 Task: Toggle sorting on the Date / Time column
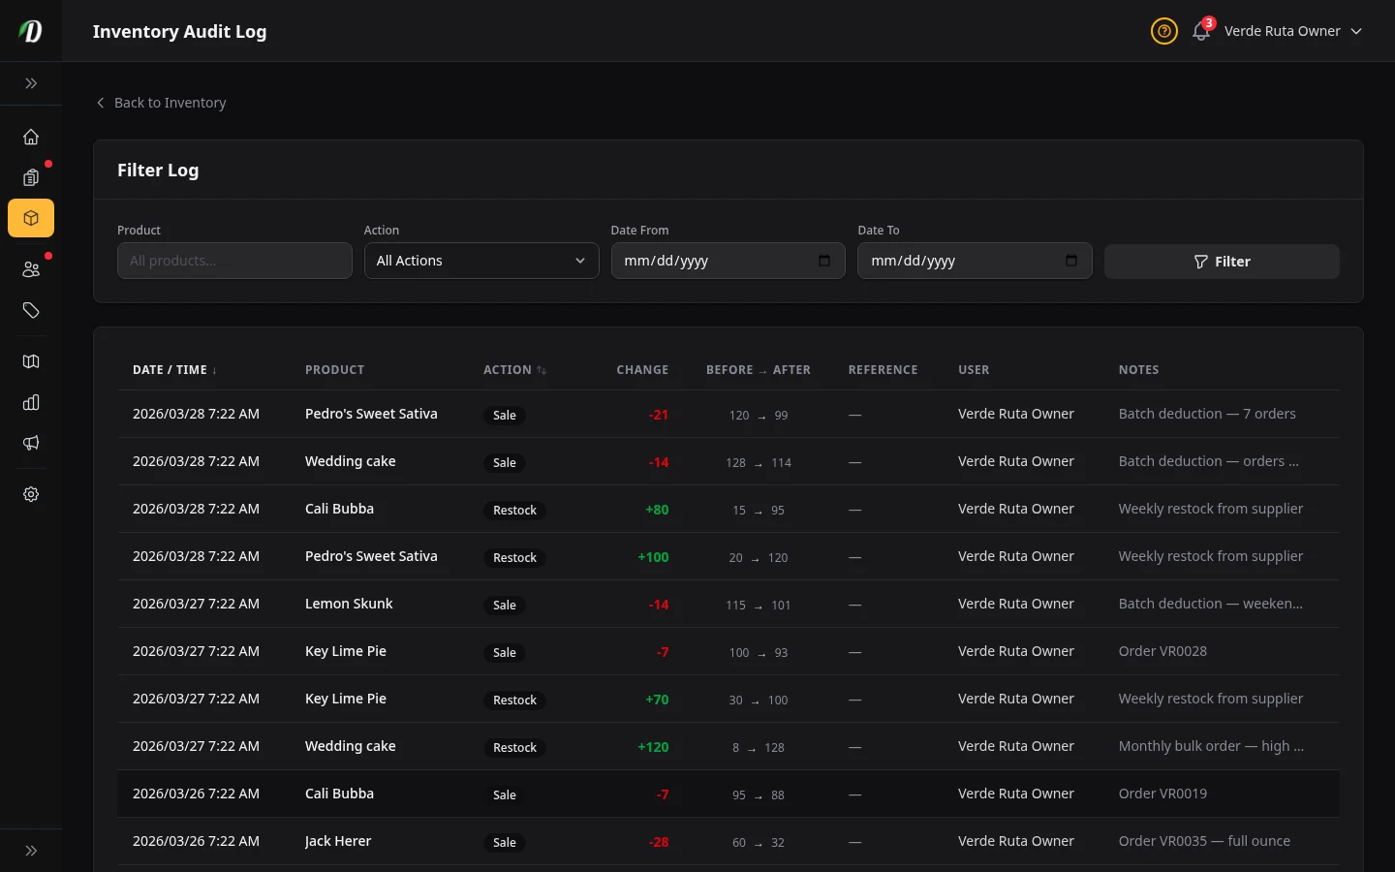coord(174,369)
